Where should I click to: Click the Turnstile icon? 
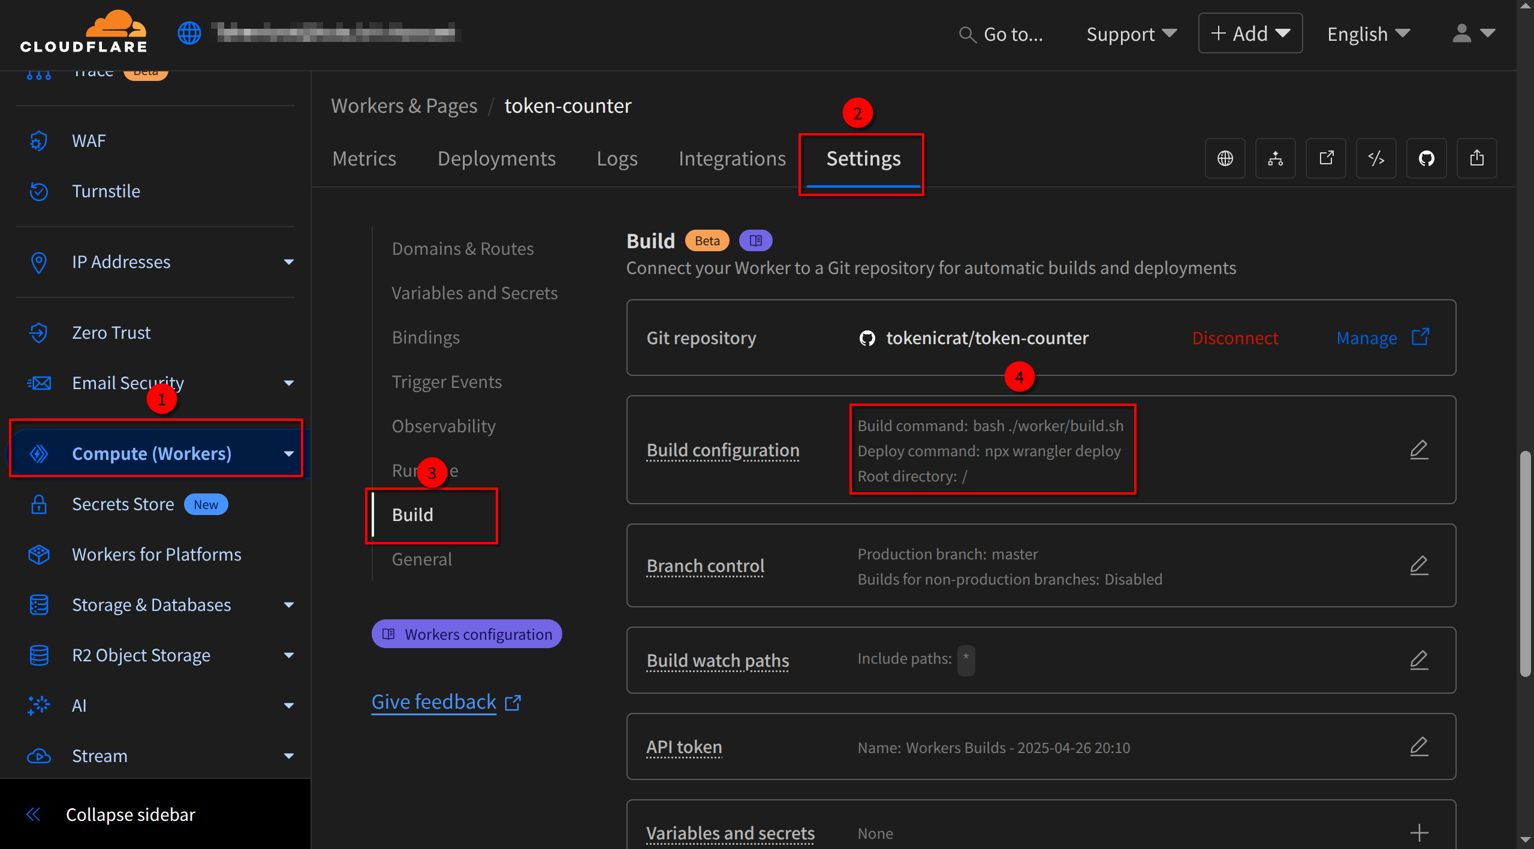tap(39, 191)
